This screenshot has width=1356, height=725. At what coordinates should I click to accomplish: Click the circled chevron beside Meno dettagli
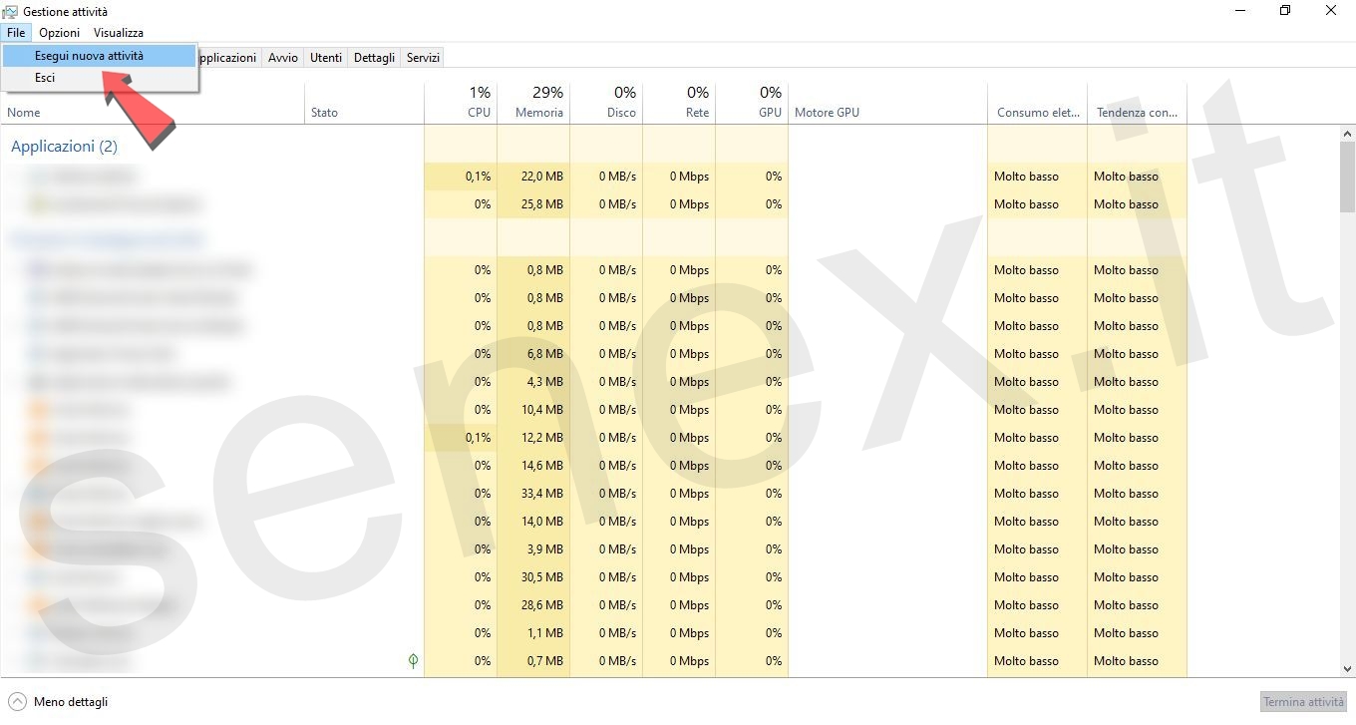coord(17,701)
